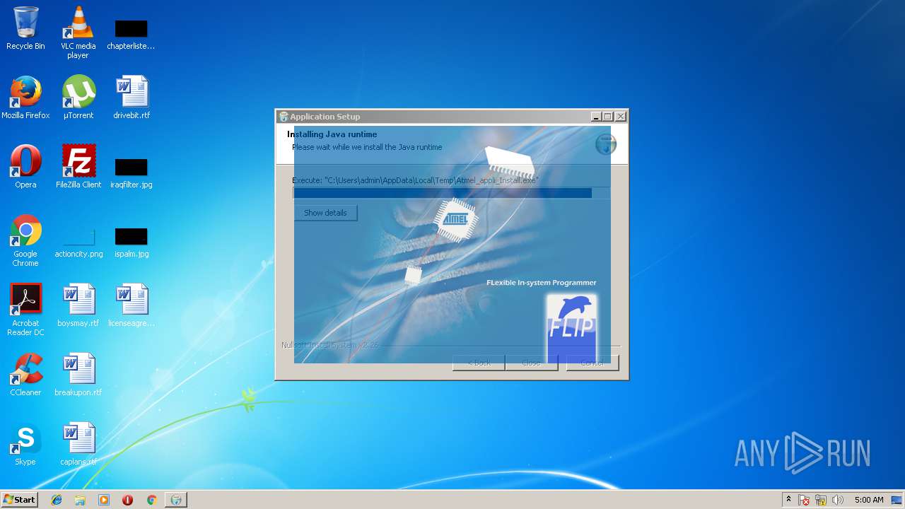This screenshot has width=905, height=509.
Task: Click the FLIP dolphin logo
Action: 571,327
